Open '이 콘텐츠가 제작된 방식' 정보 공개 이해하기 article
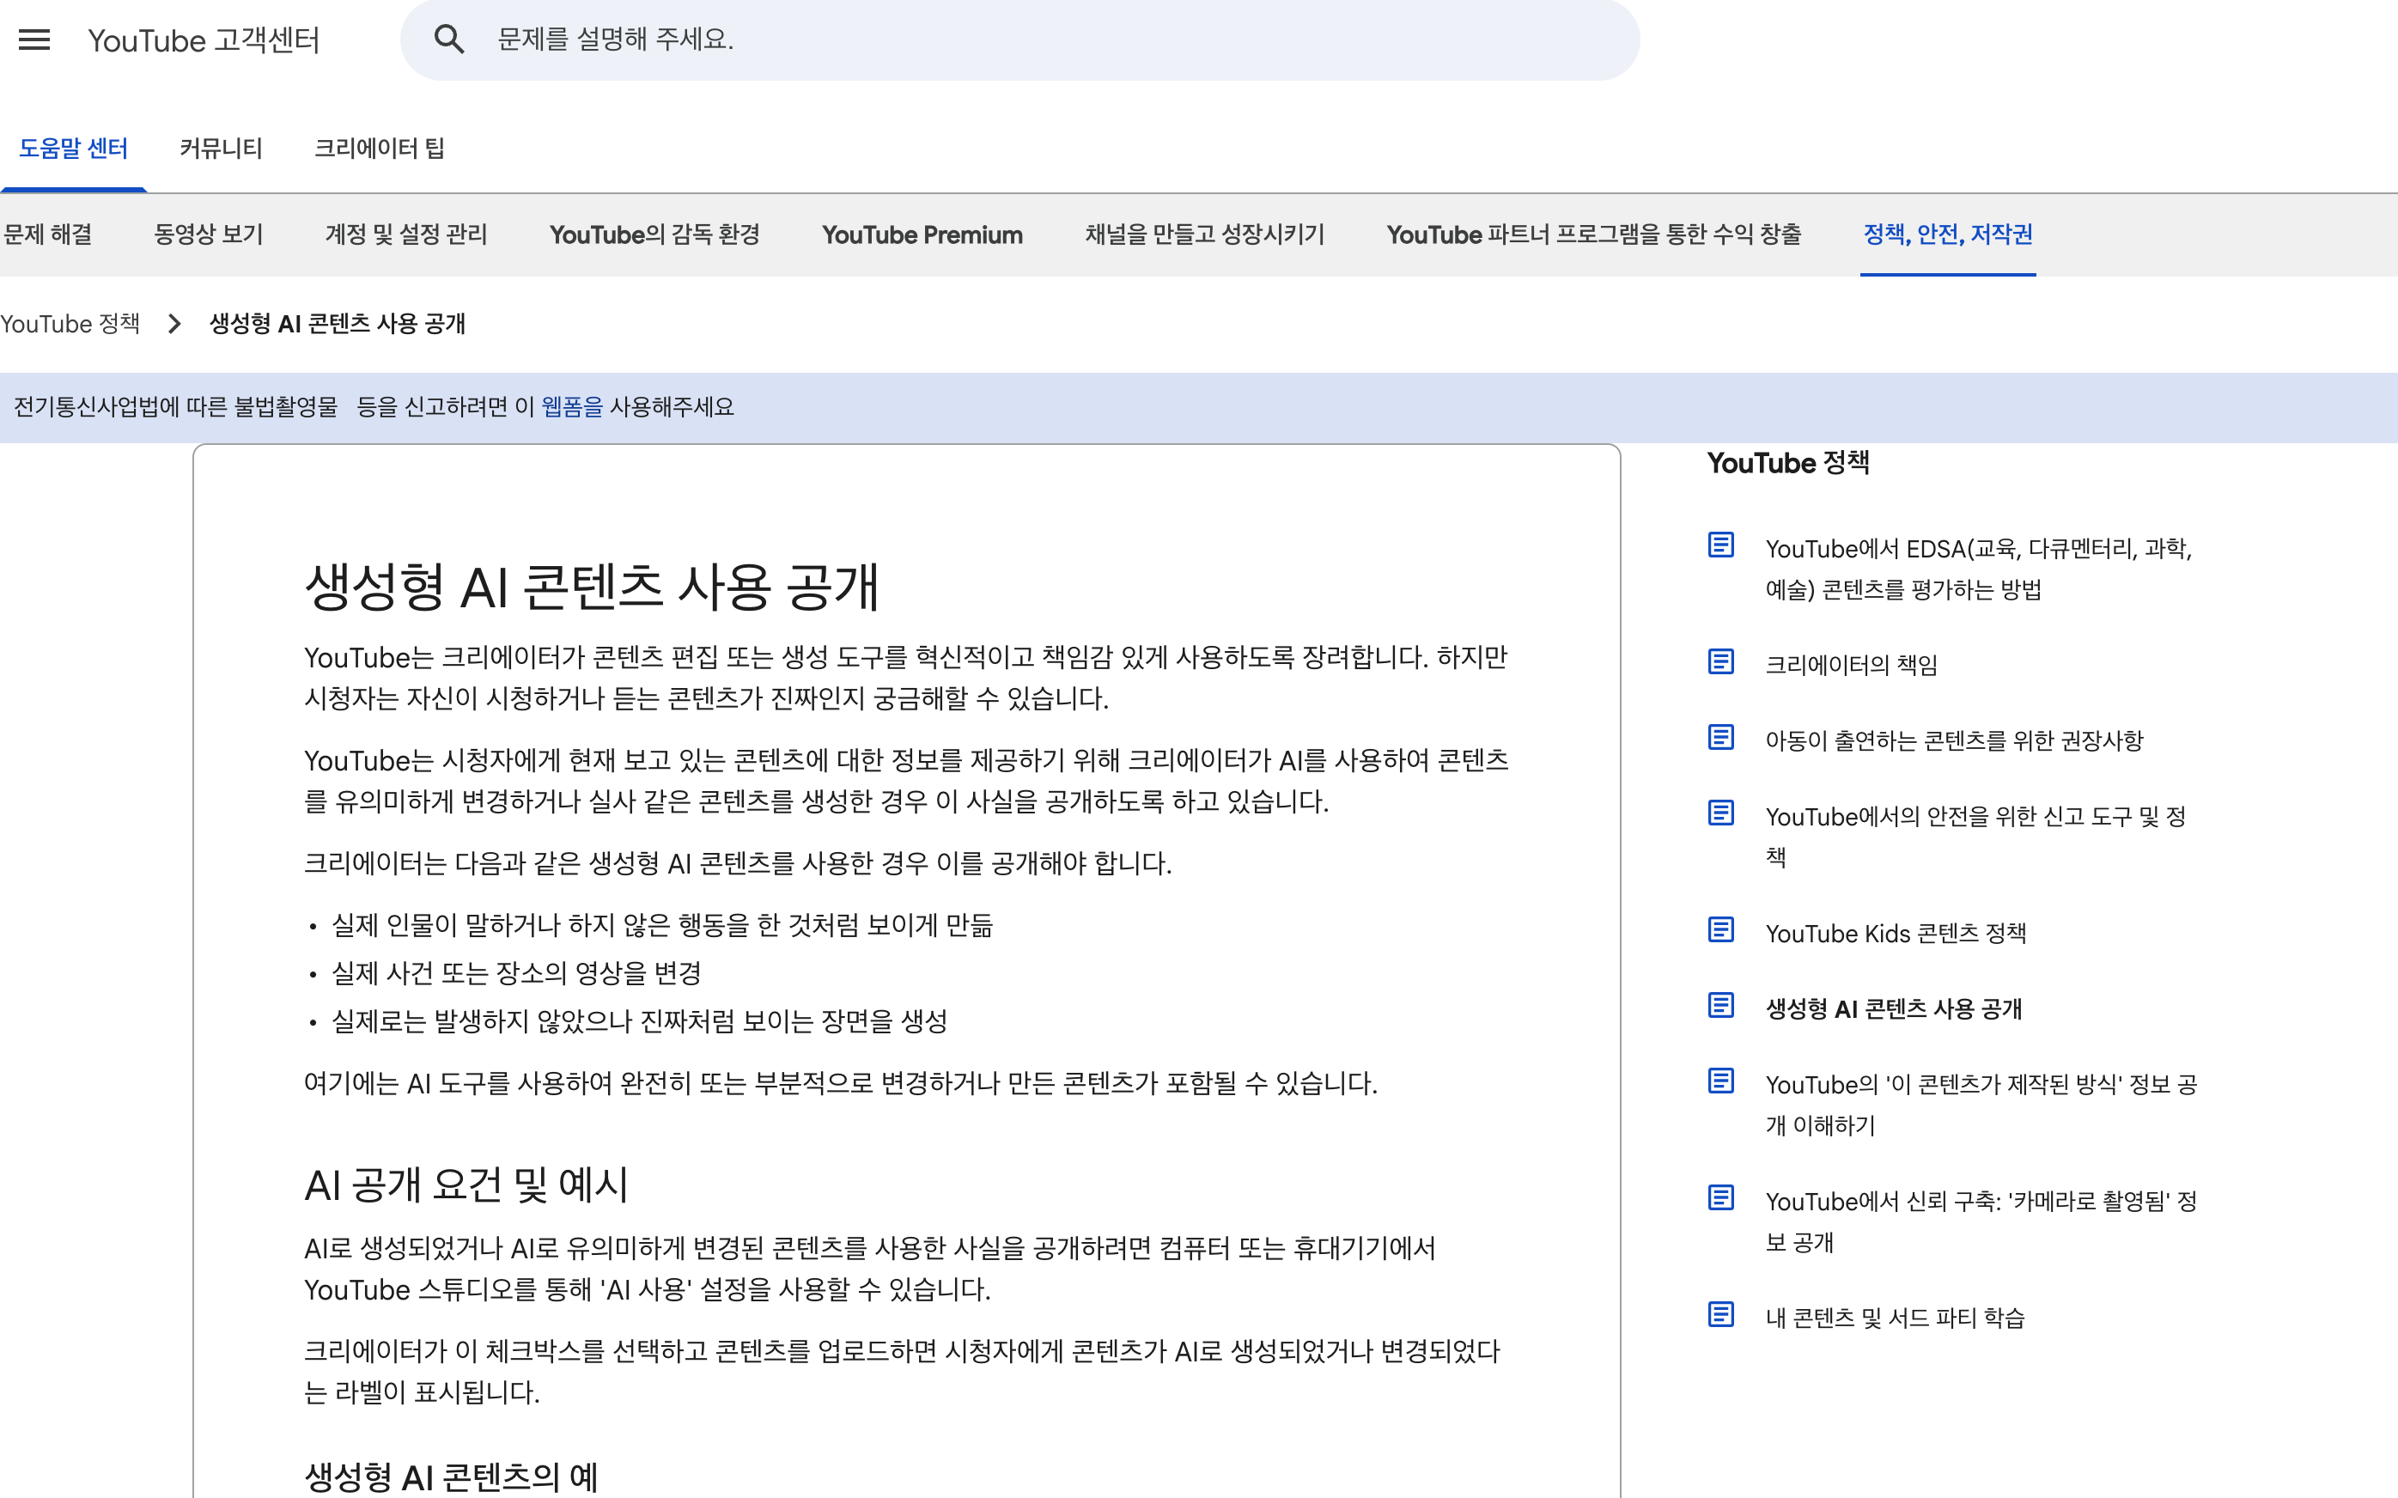Viewport: 2398px width, 1498px height. pos(1981,1105)
